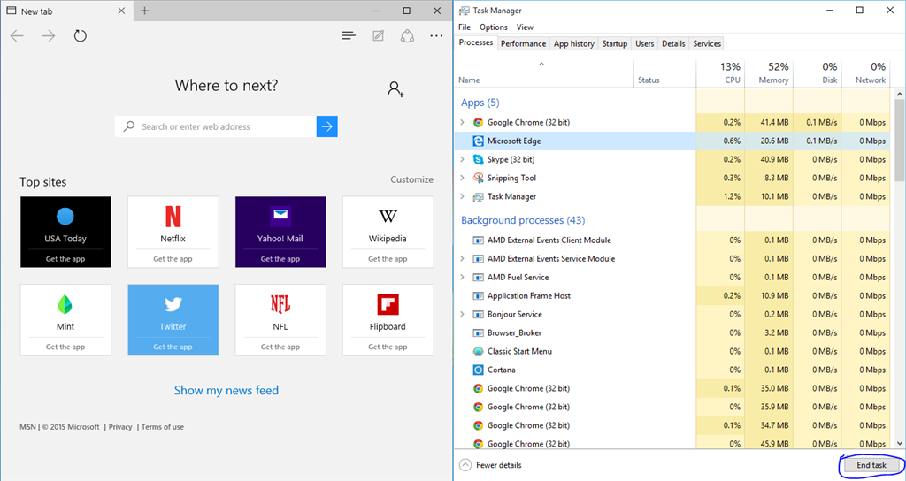Select AMD External Events Client Module
Viewport: 906px width, 481px height.
(x=549, y=240)
